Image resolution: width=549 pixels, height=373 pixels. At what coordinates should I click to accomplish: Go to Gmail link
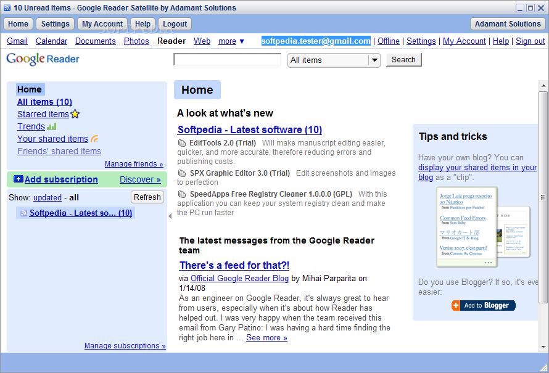[x=17, y=41]
